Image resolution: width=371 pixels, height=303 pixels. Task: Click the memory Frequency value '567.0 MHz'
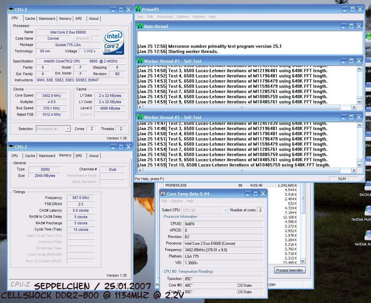click(x=81, y=198)
